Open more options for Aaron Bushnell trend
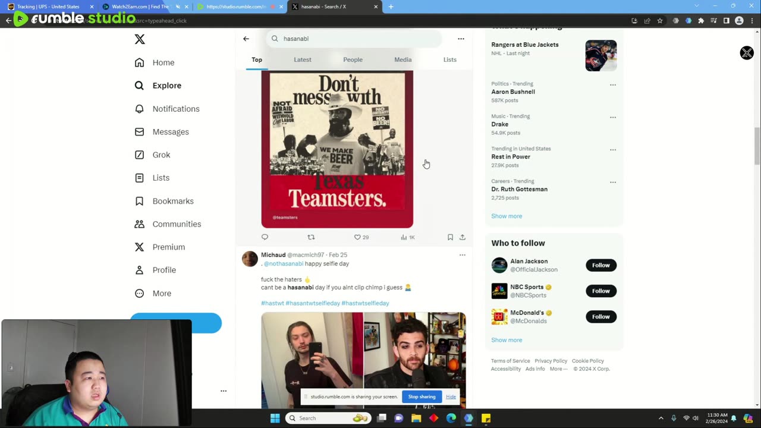The width and height of the screenshot is (761, 428). 613,84
